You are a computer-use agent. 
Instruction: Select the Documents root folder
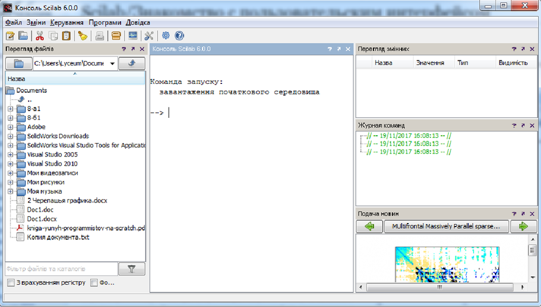pos(32,91)
